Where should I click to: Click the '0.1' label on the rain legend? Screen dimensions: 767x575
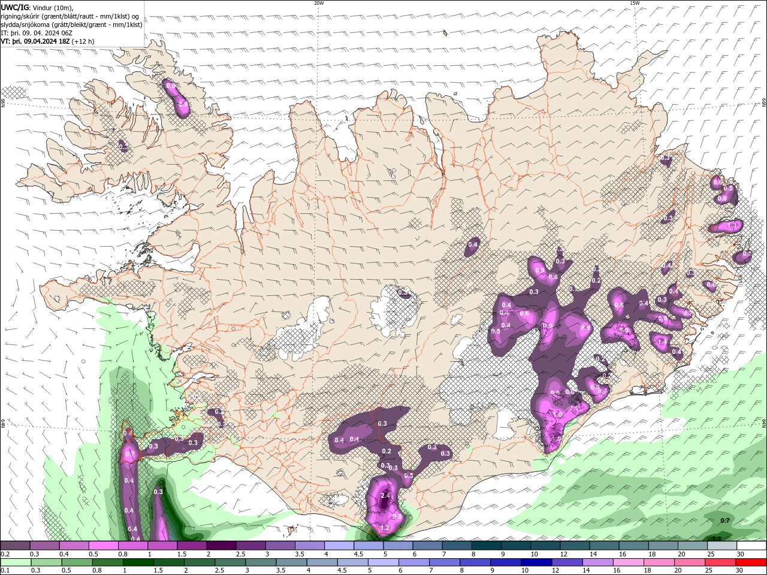pyautogui.click(x=5, y=571)
